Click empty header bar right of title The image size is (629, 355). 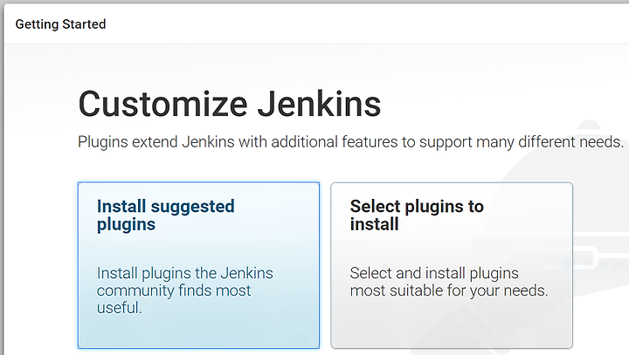pyautogui.click(x=361, y=24)
